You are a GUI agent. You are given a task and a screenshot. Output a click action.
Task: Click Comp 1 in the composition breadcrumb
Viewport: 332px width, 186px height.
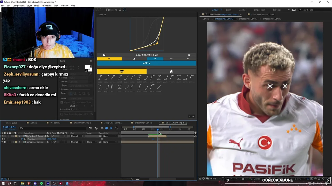[206, 19]
